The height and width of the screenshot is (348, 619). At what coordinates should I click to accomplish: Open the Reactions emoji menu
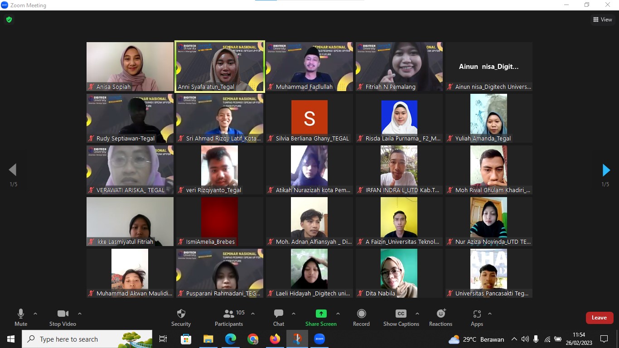440,317
